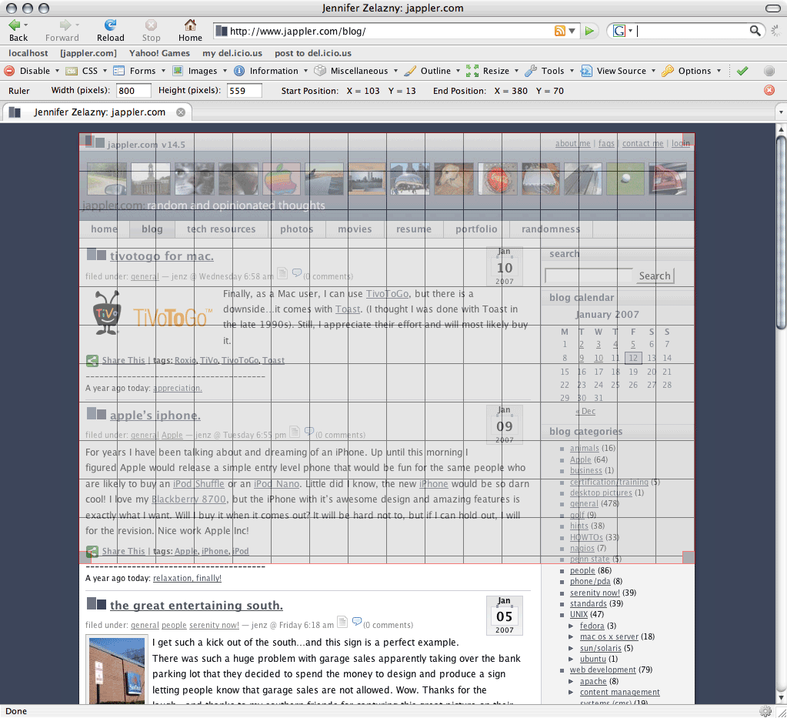Expand the mac os x server subcategory triangle
Image resolution: width=787 pixels, height=718 pixels.
pos(571,637)
